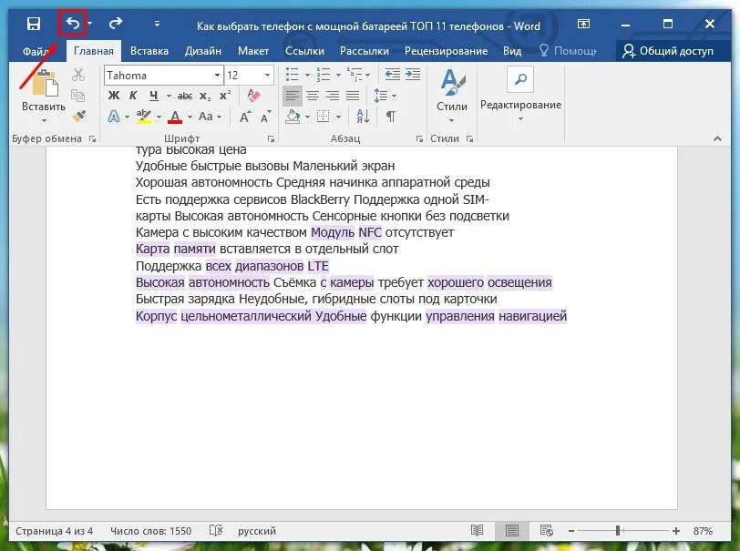The width and height of the screenshot is (740, 551).
Task: Click the Помощь search box
Action: pos(569,51)
